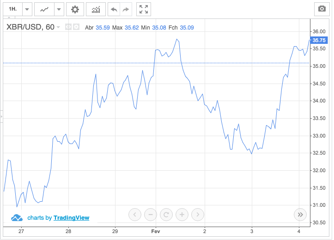
Task: Open the TradingView link
Action: coord(71,218)
